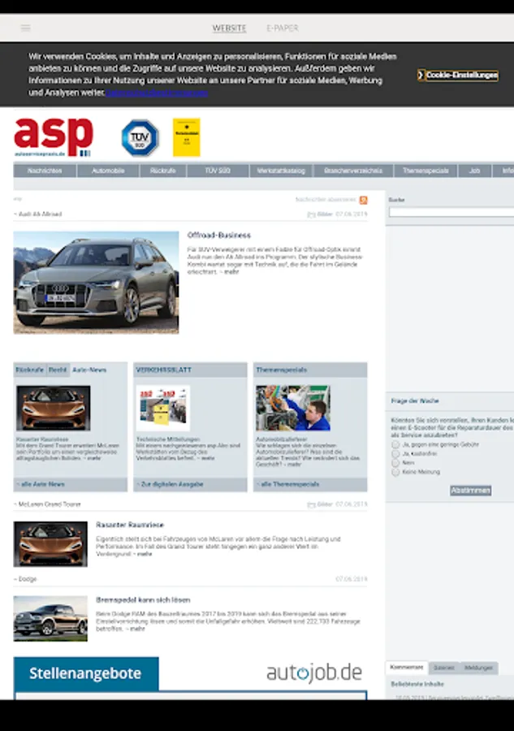
Task: Click the 'Frage der Woche' heading
Action: pyautogui.click(x=415, y=401)
